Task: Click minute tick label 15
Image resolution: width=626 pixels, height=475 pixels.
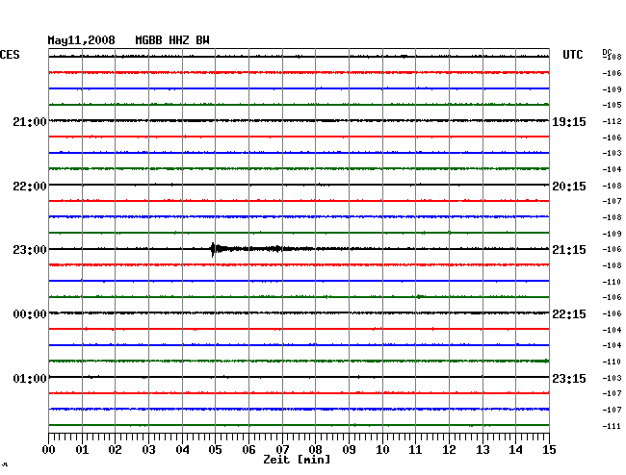Action: pos(549,450)
